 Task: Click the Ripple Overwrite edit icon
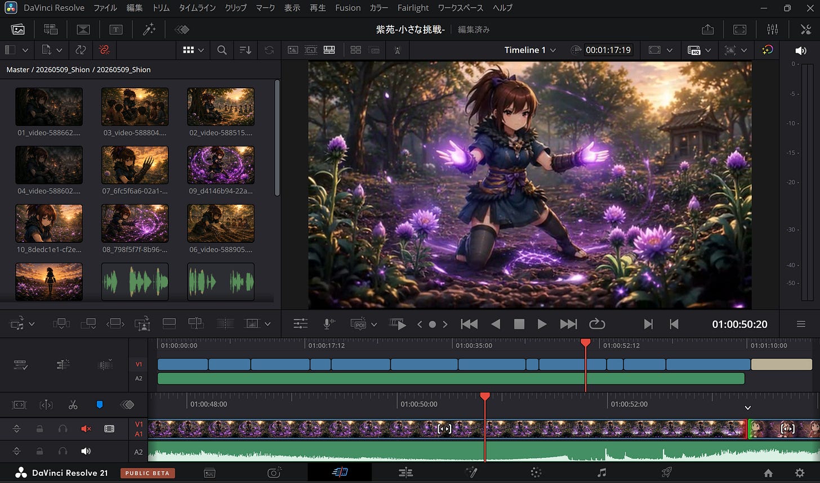pyautogui.click(x=115, y=324)
